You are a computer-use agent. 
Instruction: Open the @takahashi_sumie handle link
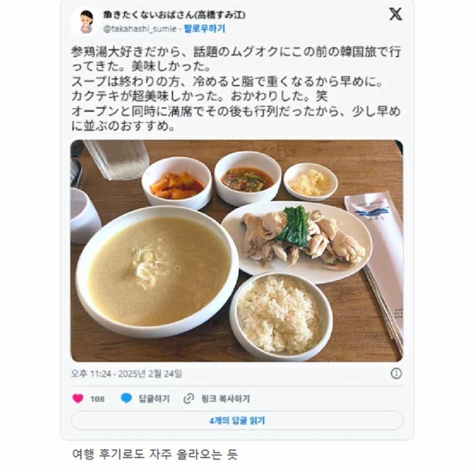(140, 29)
